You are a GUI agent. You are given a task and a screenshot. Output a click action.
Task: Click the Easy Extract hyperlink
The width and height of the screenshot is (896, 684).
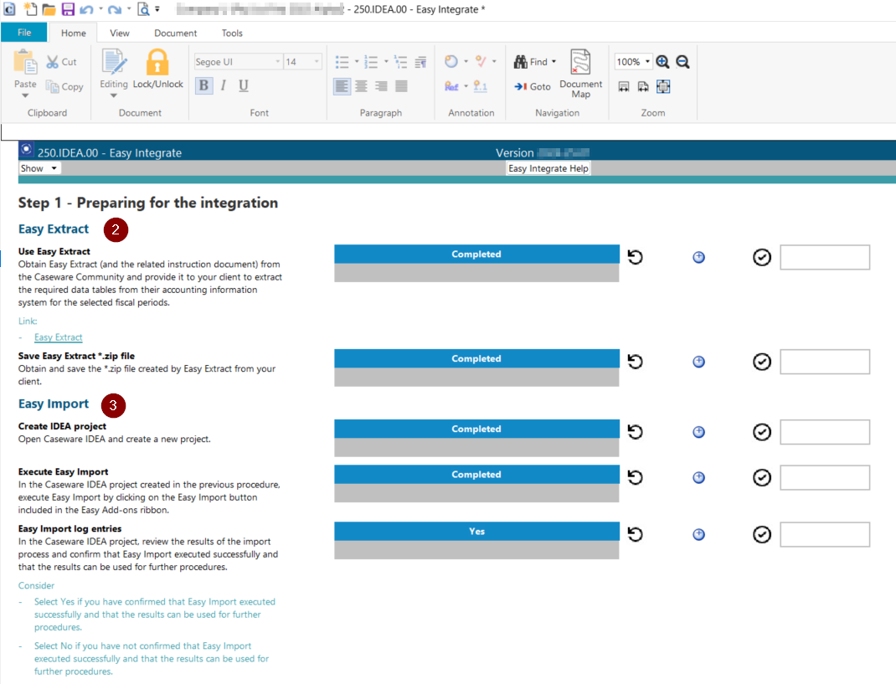click(x=57, y=337)
